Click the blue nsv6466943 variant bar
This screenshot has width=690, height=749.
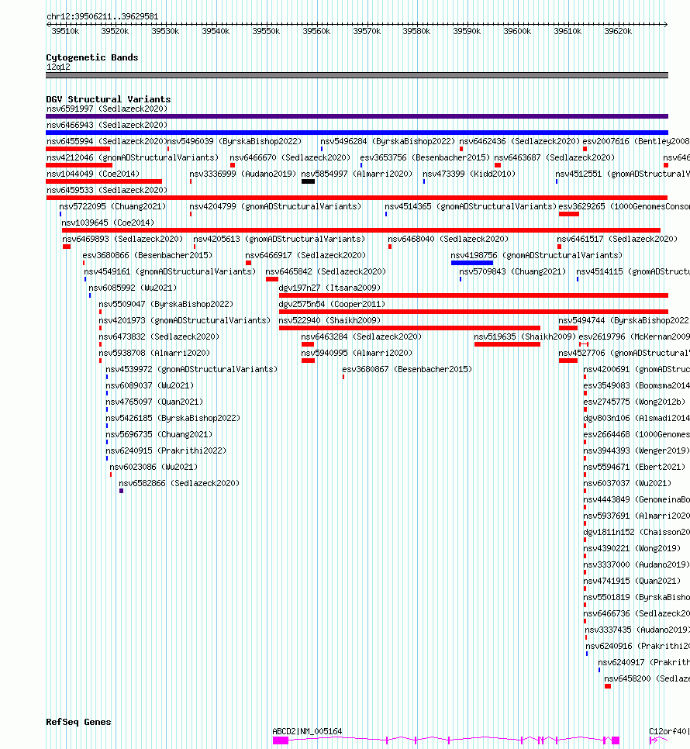tap(357, 133)
